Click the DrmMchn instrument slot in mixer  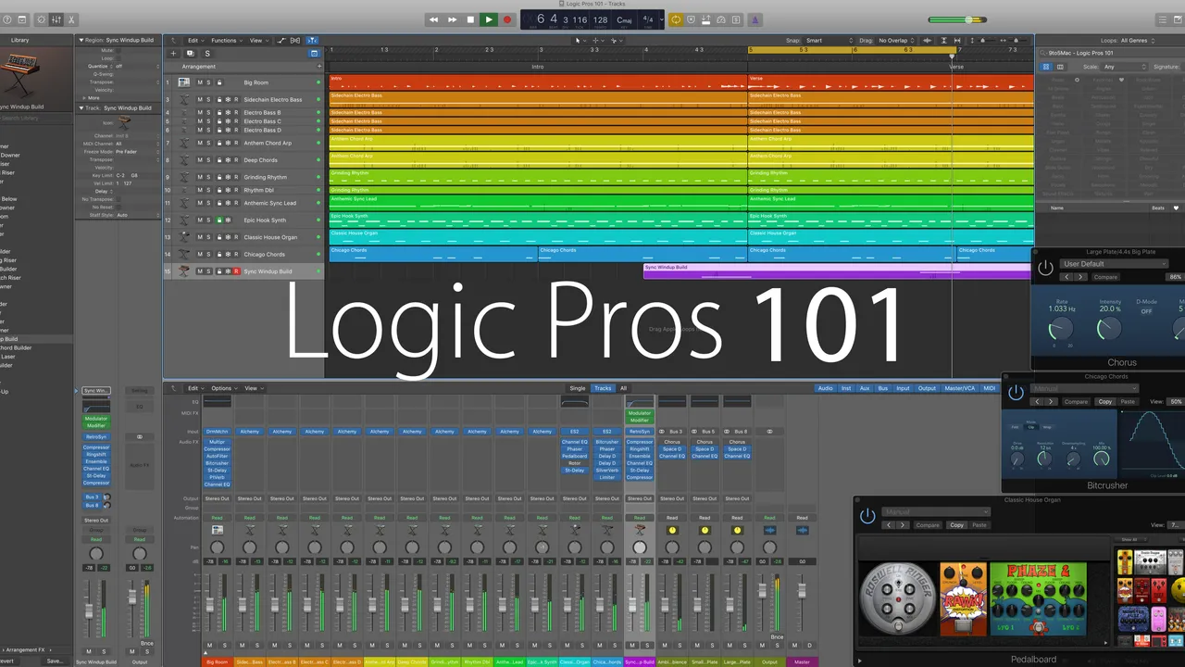coord(217,432)
